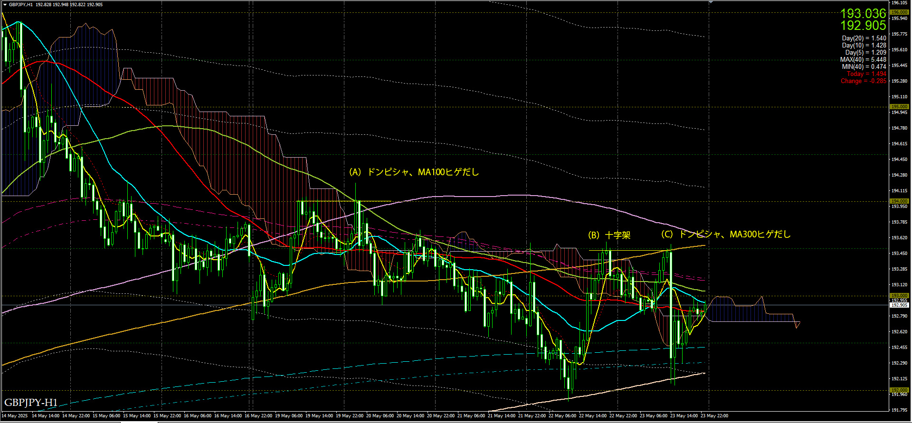Click the red Today = 1.494 readout
Image resolution: width=912 pixels, height=423 pixels.
pyautogui.click(x=866, y=74)
